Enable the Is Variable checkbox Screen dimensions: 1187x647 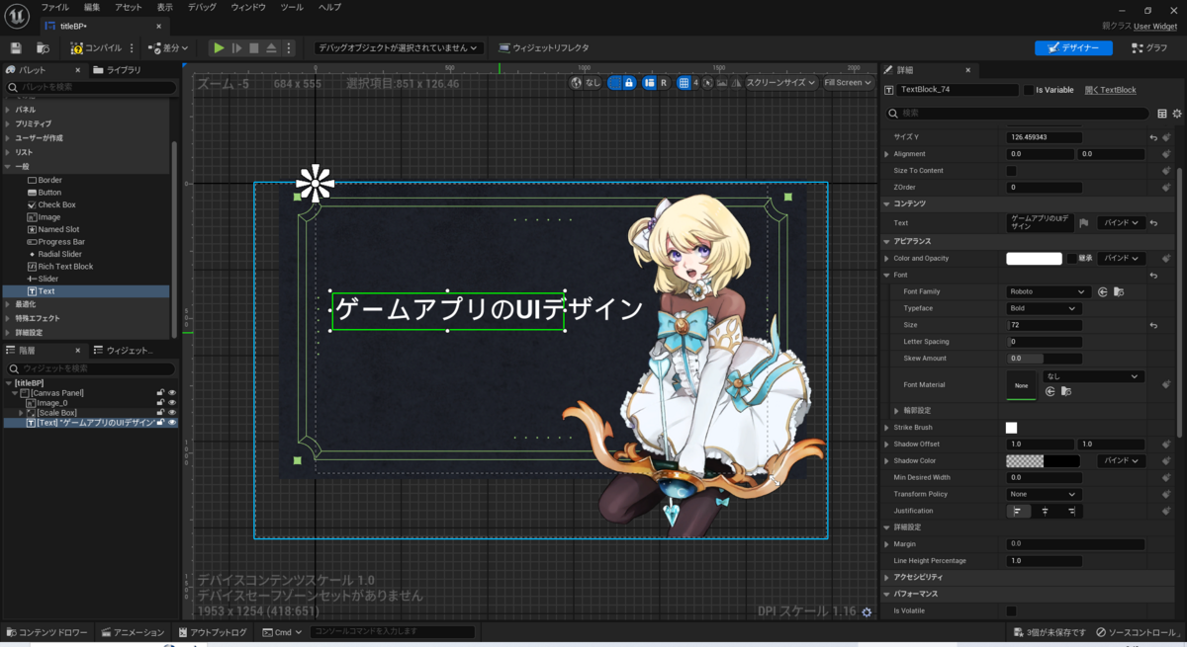pyautogui.click(x=1029, y=90)
